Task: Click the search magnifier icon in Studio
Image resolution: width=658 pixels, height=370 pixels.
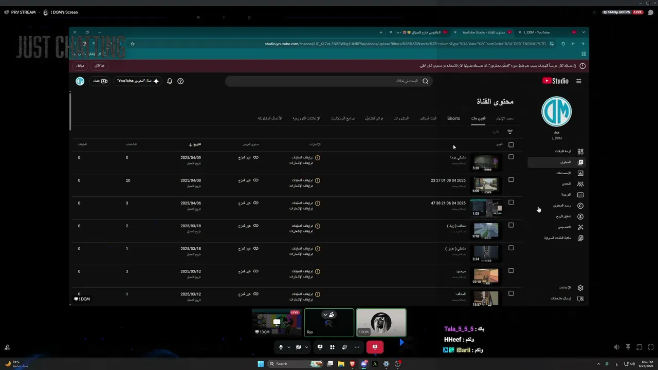Action: (425, 81)
